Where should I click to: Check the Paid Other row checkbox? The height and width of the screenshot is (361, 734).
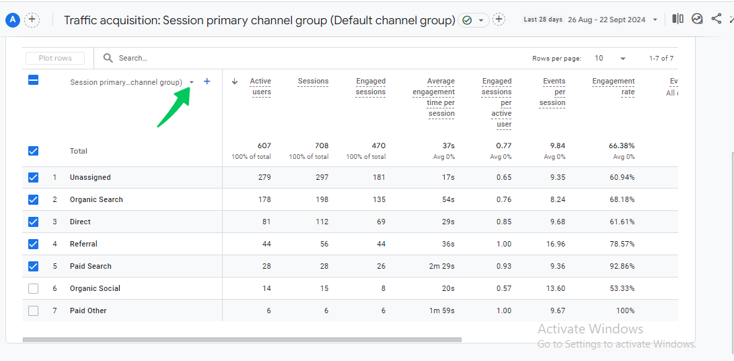[x=33, y=311]
